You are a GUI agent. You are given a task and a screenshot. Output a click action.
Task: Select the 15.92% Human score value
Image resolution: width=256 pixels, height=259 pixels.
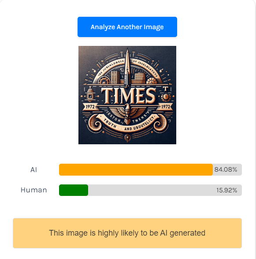pos(226,190)
